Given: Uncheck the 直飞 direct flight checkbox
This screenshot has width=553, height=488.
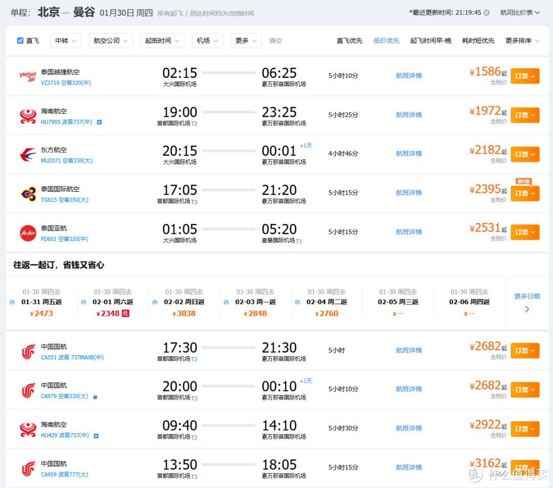Looking at the screenshot, I should coord(20,40).
